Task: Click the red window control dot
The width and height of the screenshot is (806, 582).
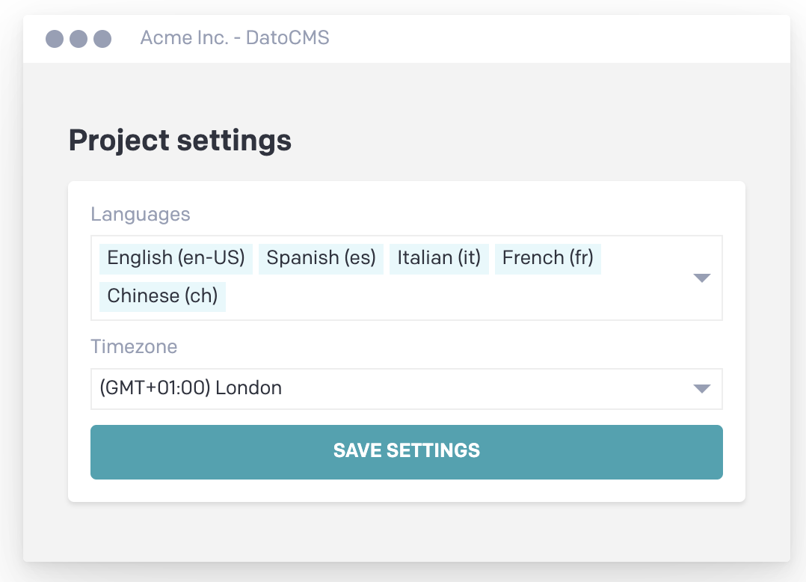Action: click(54, 38)
